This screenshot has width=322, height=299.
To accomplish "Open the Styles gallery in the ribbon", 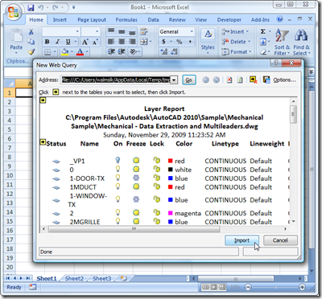I will coord(208,41).
